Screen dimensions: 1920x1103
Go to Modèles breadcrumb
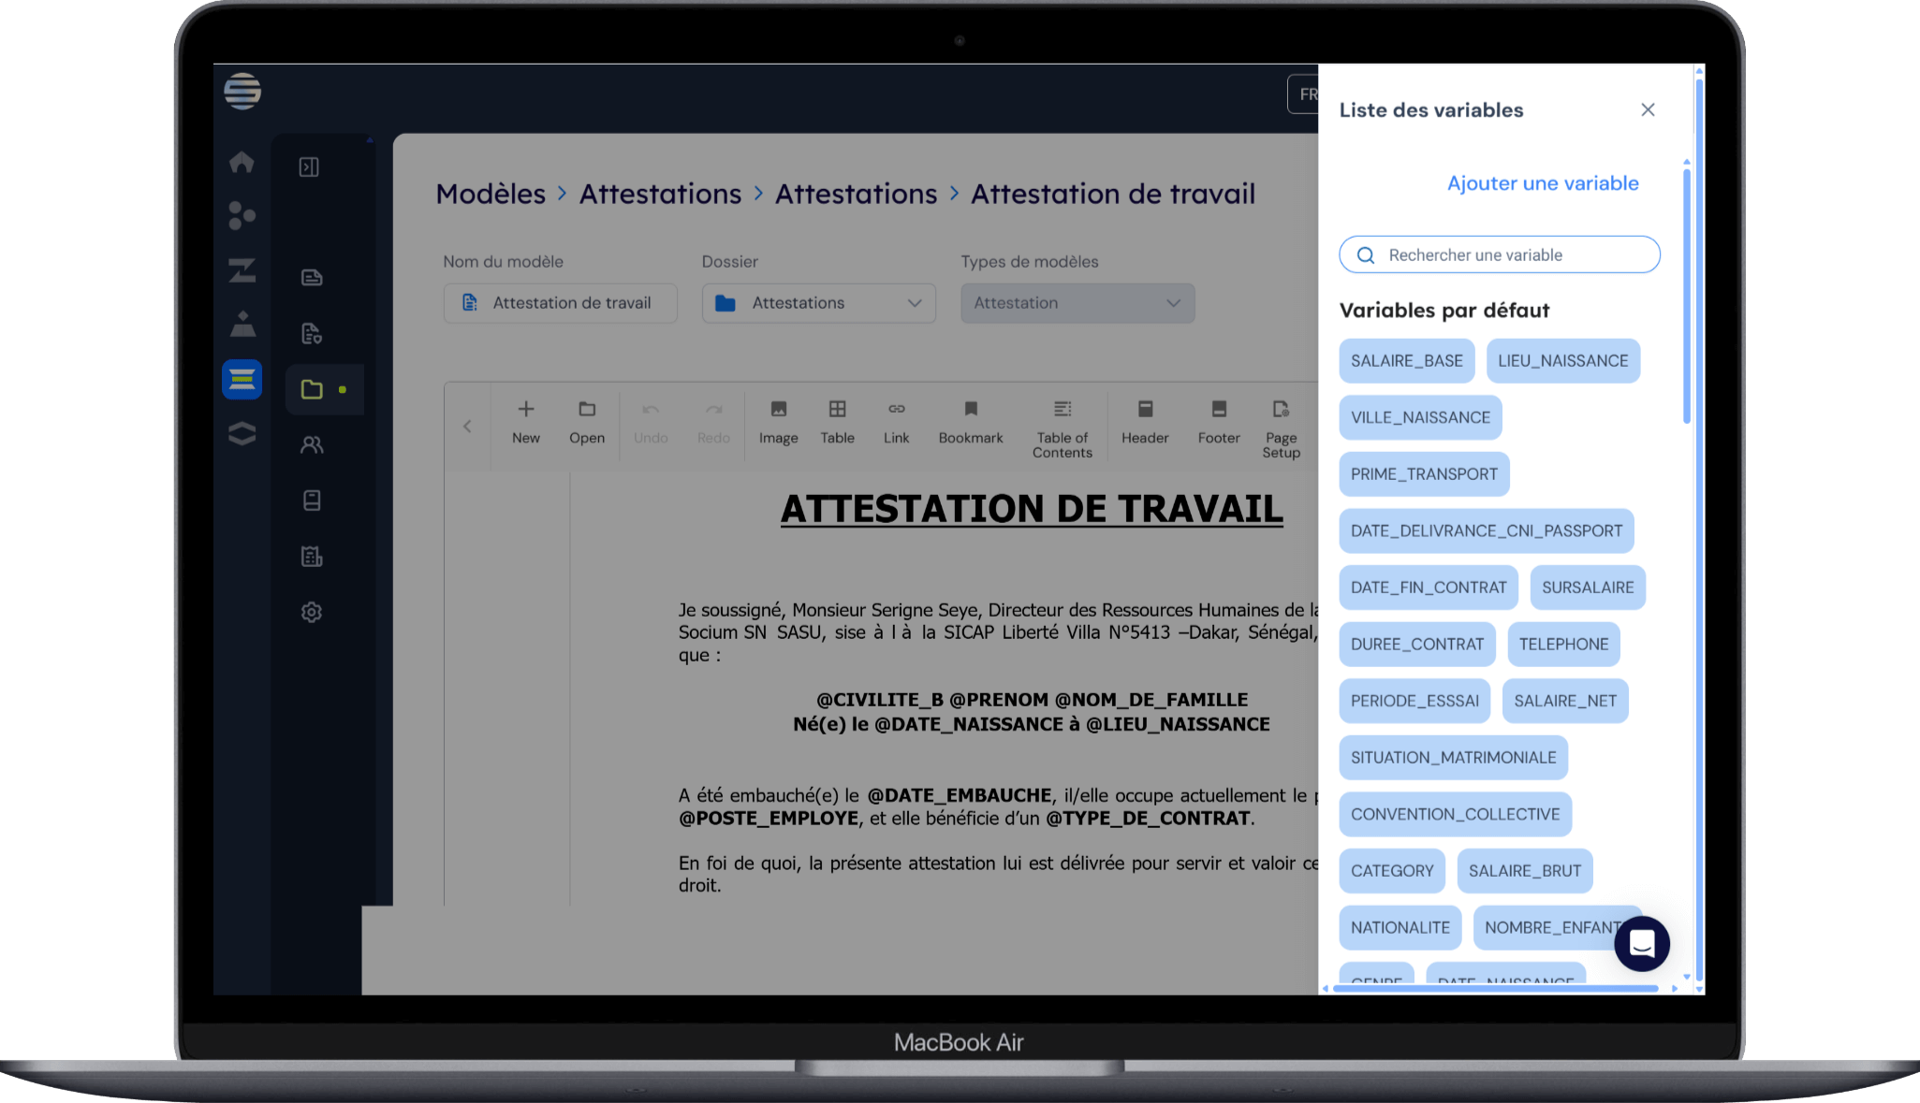tap(491, 194)
